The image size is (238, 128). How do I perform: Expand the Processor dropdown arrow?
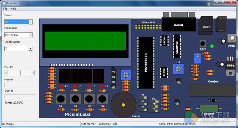(31, 35)
